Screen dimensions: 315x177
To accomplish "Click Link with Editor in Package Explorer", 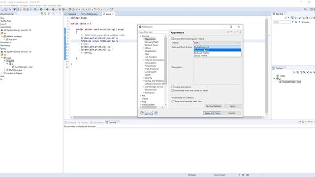I will click(x=45, y=14).
